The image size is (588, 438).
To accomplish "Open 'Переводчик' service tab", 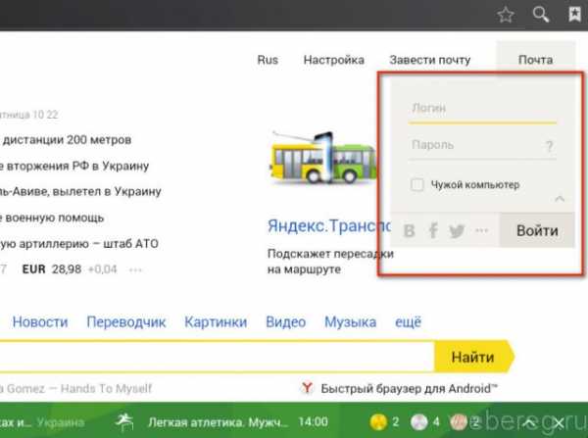I will click(126, 322).
